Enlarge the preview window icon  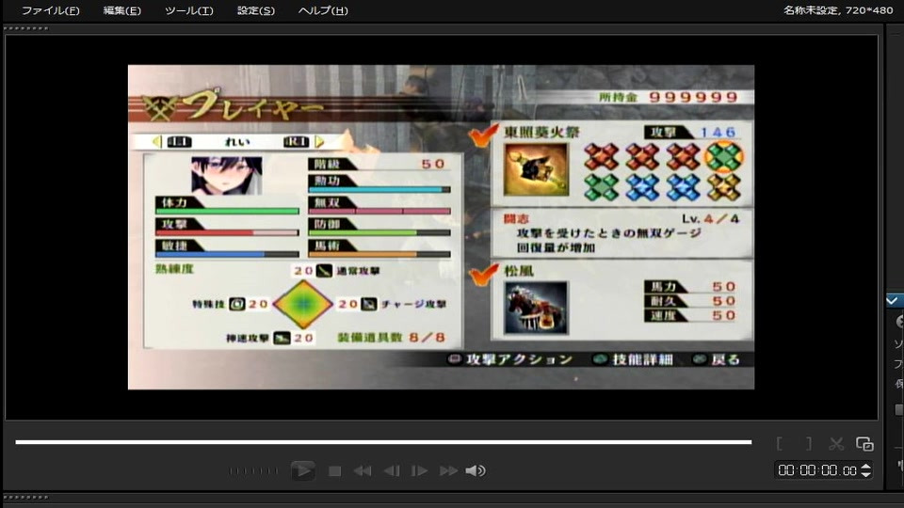tap(864, 443)
